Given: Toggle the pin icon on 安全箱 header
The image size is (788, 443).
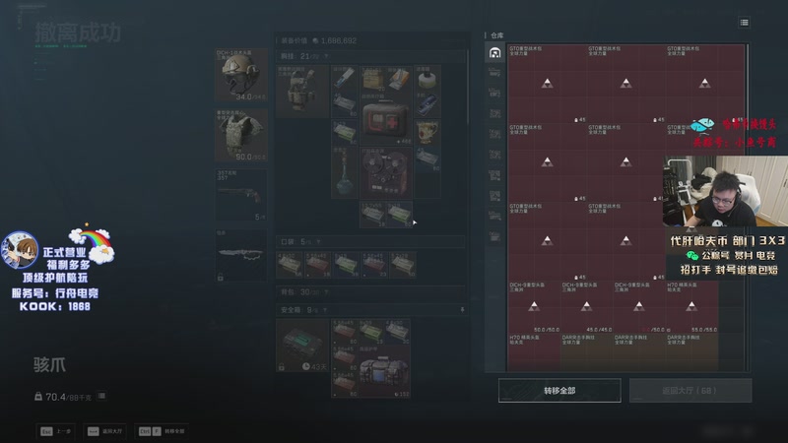Looking at the screenshot, I should 462,310.
